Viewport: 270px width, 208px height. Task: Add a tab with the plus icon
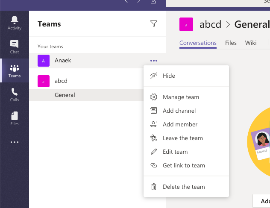[x=267, y=42]
